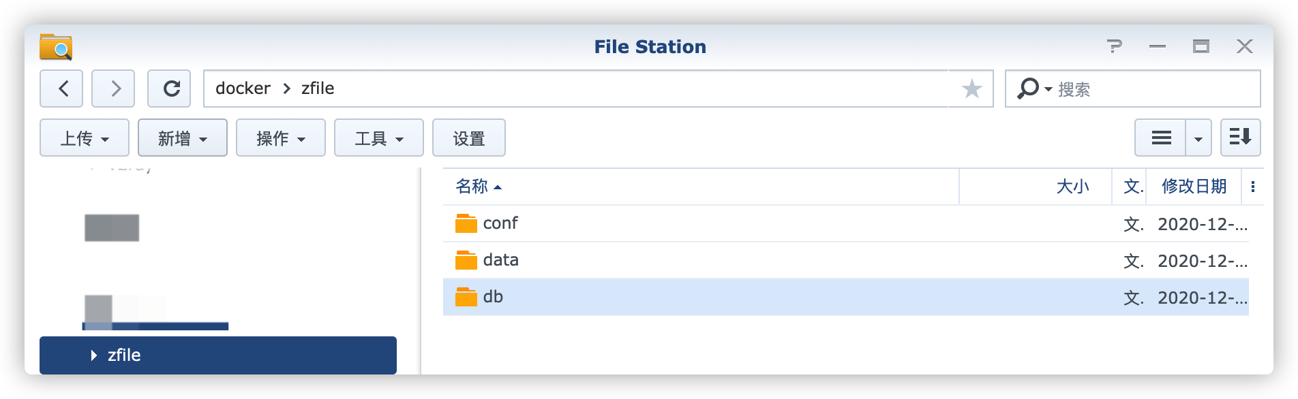Click the 设置 settings button
This screenshot has height=399, width=1298.
[469, 138]
